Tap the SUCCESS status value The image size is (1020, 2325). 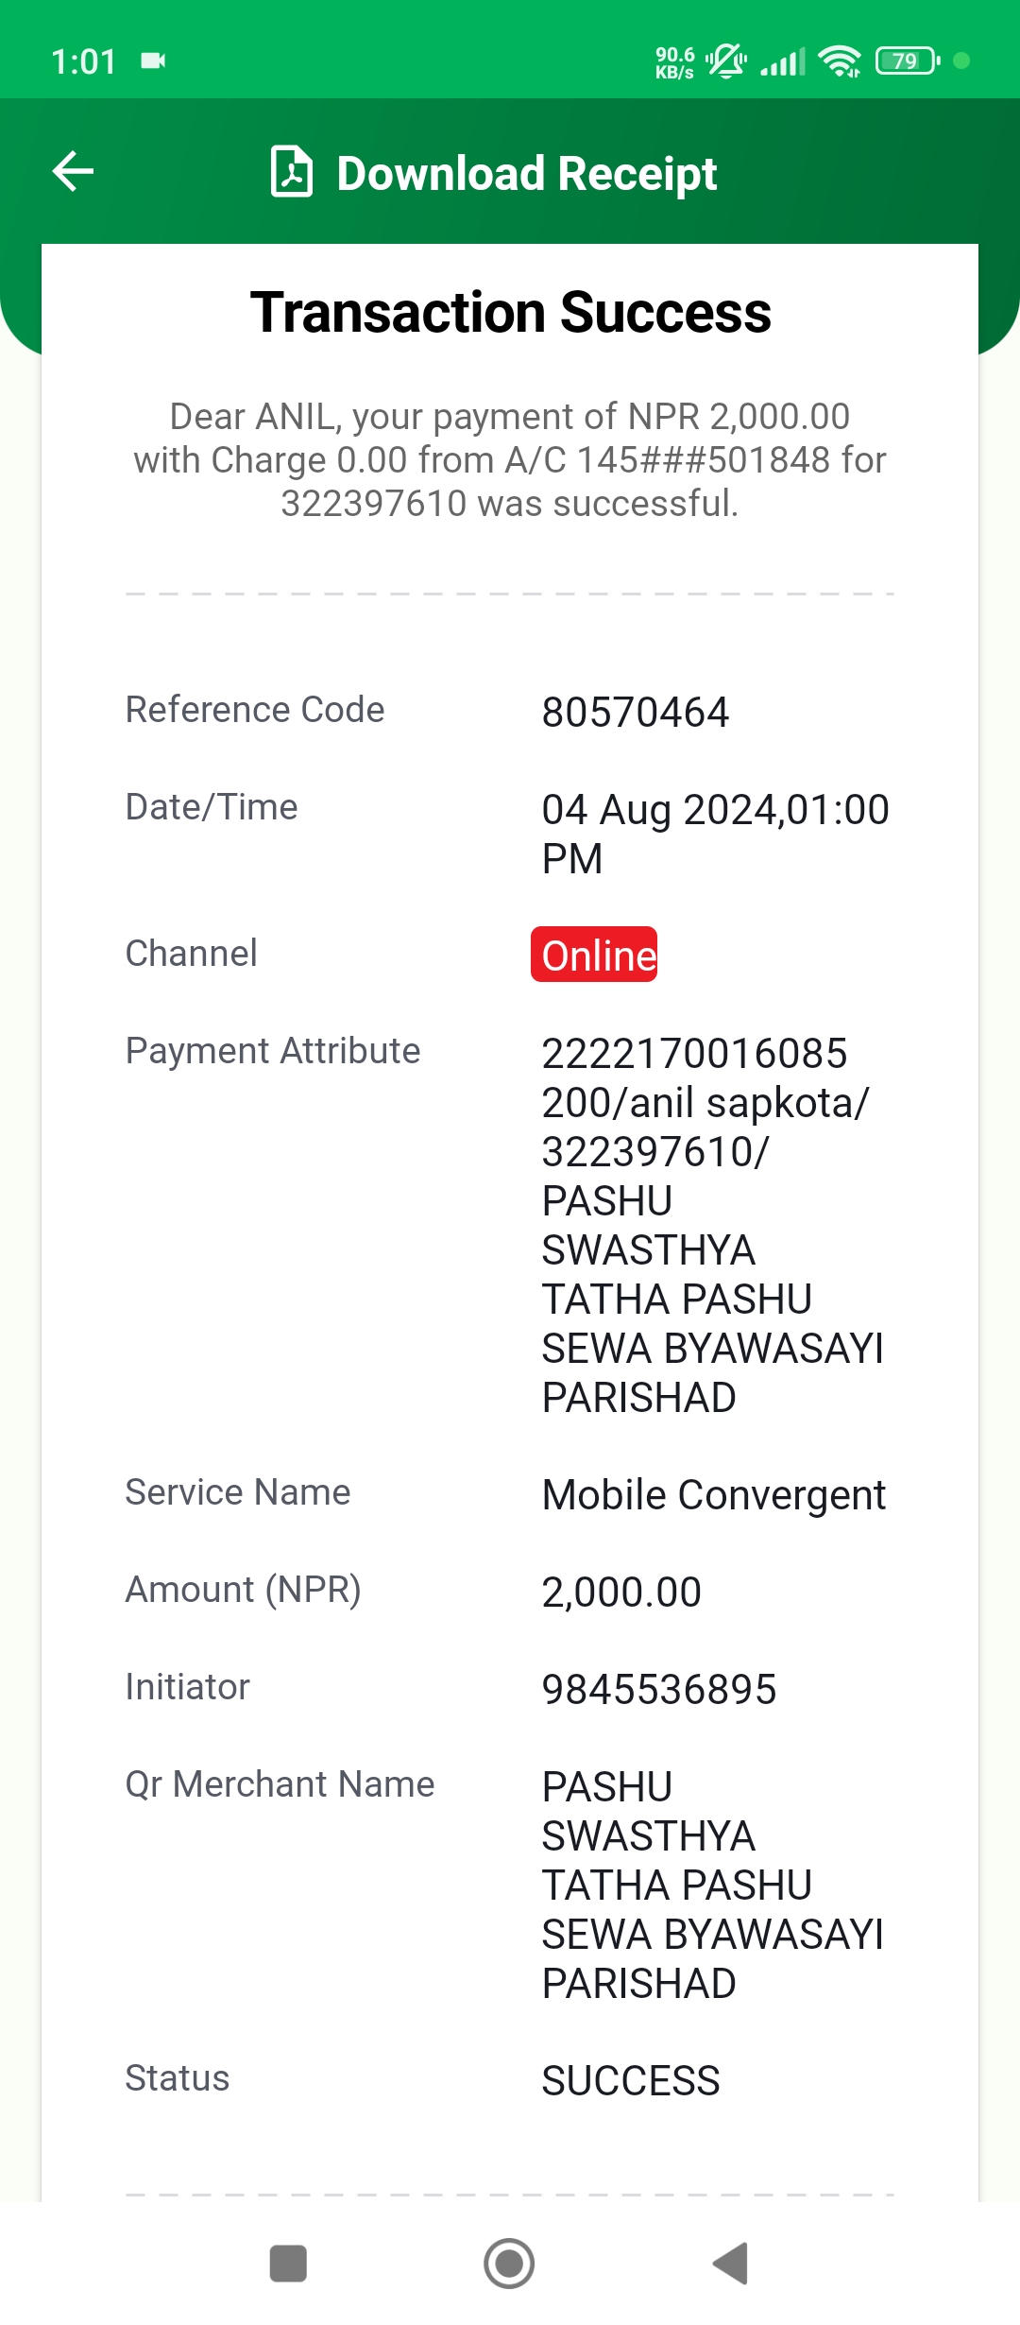[631, 2080]
